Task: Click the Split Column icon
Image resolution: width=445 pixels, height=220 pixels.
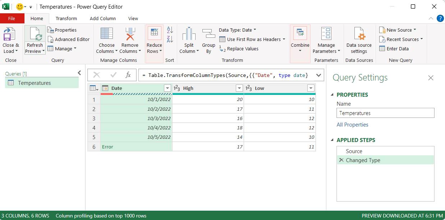Action: tap(189, 35)
